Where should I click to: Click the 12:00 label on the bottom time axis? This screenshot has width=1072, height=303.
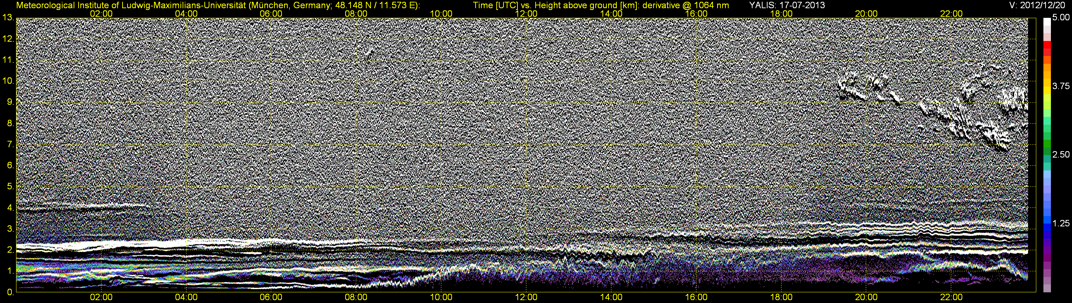tap(526, 297)
